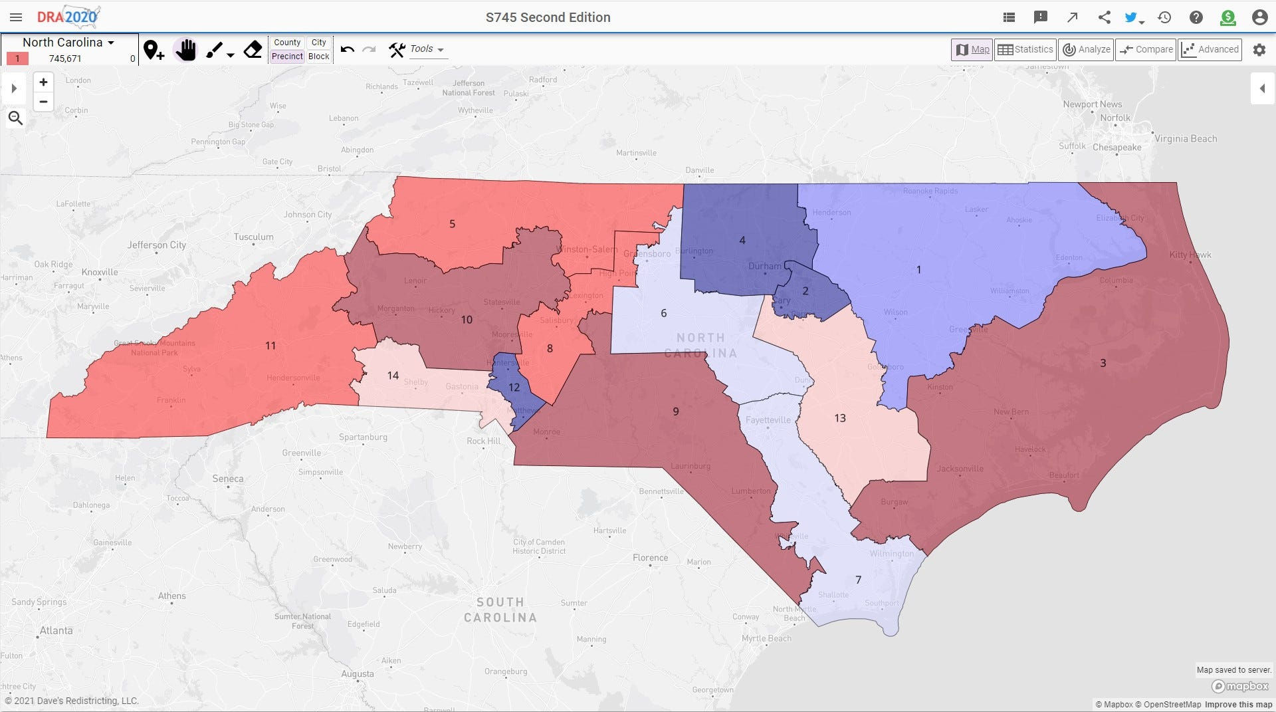Click the green donate dollar icon
Image resolution: width=1276 pixels, height=712 pixels.
point(1228,17)
